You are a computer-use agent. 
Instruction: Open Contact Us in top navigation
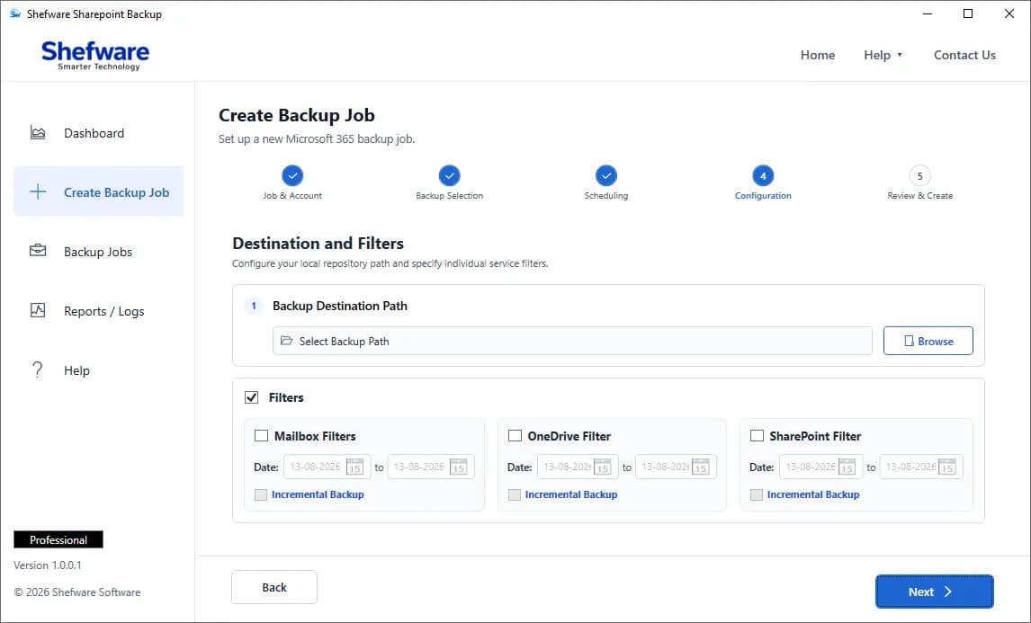coord(964,55)
